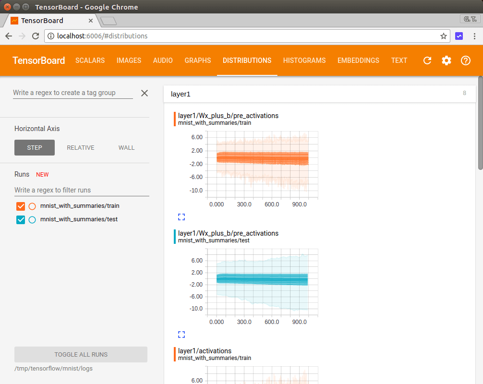This screenshot has height=384, width=483.
Task: Set horizontal axis to RELATIVE
Action: [81, 148]
